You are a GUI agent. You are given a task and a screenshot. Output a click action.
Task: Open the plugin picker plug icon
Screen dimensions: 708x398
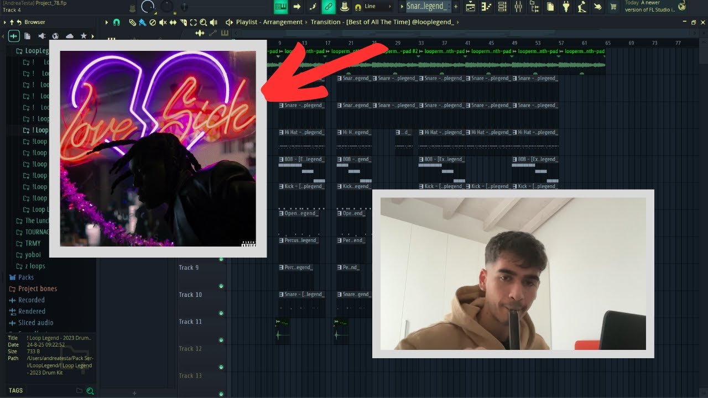(x=566, y=7)
